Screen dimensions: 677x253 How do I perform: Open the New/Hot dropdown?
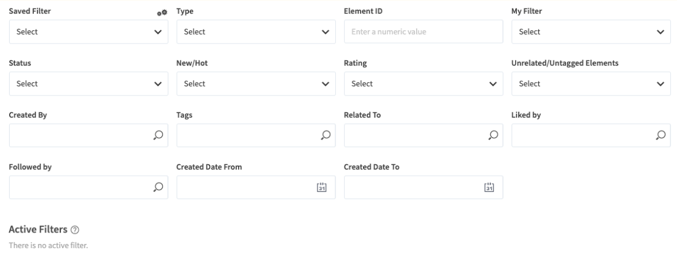(x=255, y=84)
